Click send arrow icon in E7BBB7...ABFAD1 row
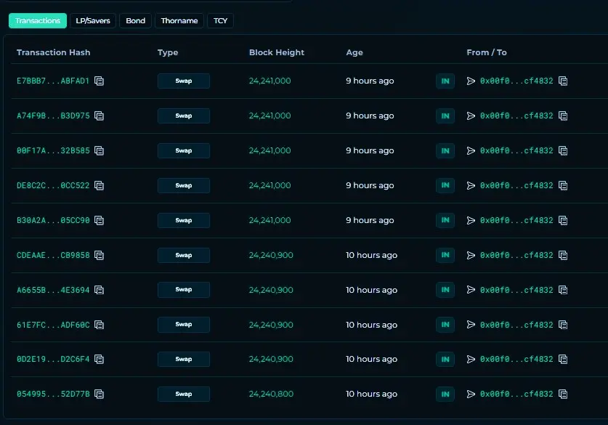This screenshot has width=608, height=425. click(471, 81)
